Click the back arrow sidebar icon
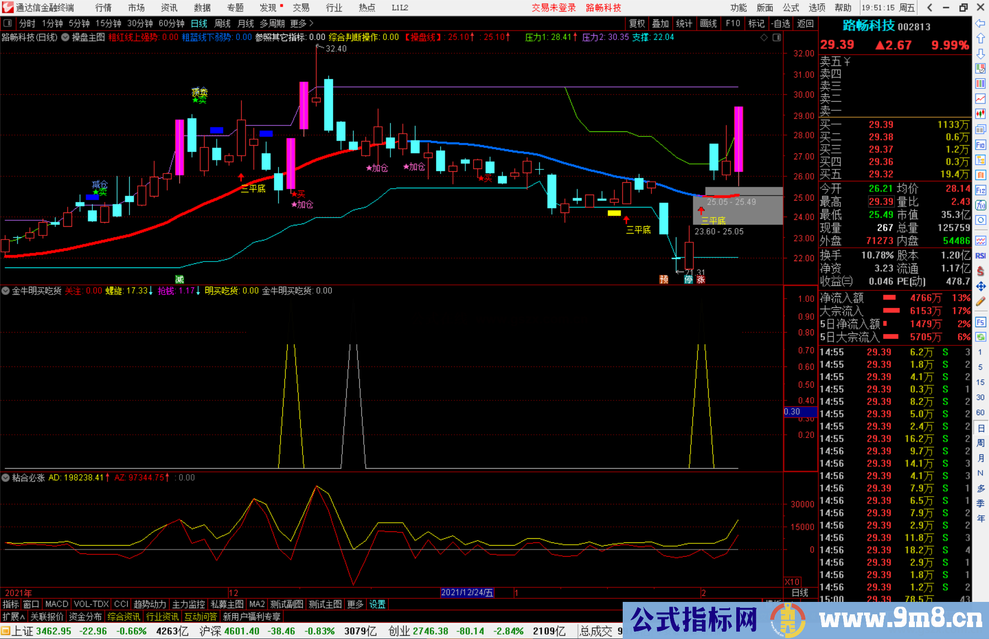The height and width of the screenshot is (639, 989). point(980,23)
